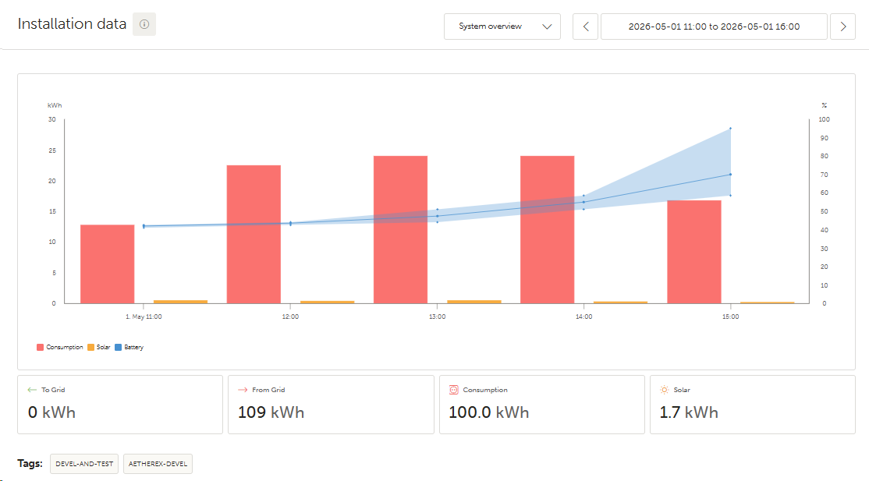The image size is (869, 481).
Task: Open the System overview dropdown
Action: click(502, 27)
